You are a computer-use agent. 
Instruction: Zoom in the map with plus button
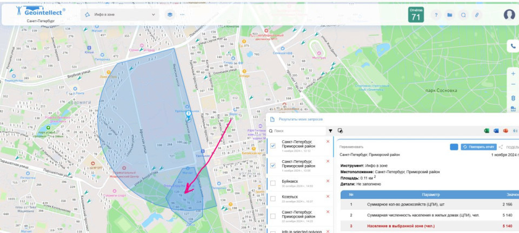pos(513,73)
